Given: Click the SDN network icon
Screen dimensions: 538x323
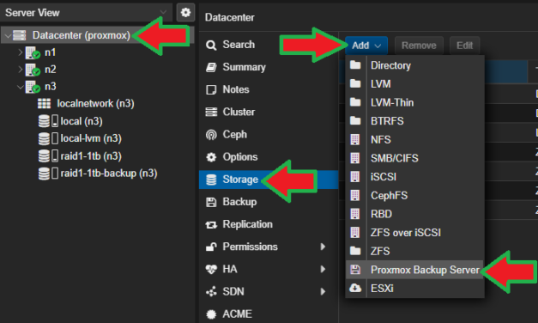Looking at the screenshot, I should (211, 292).
